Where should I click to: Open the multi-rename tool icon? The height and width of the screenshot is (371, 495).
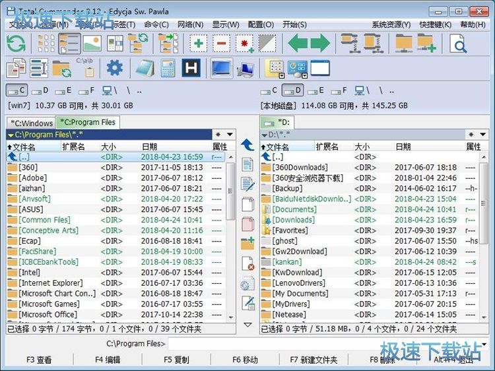tap(39, 68)
